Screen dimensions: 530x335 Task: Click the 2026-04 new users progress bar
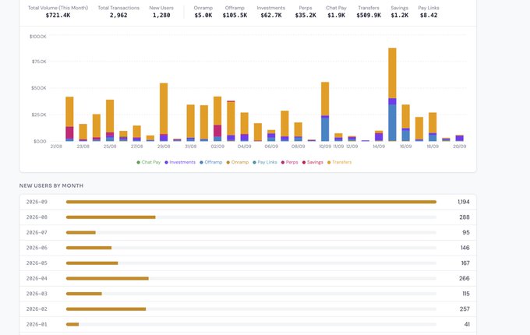point(251,278)
